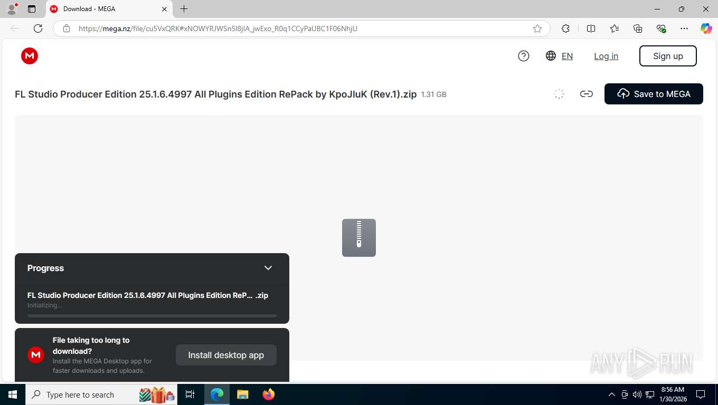The height and width of the screenshot is (405, 718).
Task: Click the 1.31 GB file size text
Action: coord(433,94)
